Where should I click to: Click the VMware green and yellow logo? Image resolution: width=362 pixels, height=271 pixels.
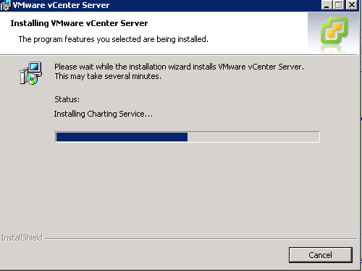click(334, 30)
